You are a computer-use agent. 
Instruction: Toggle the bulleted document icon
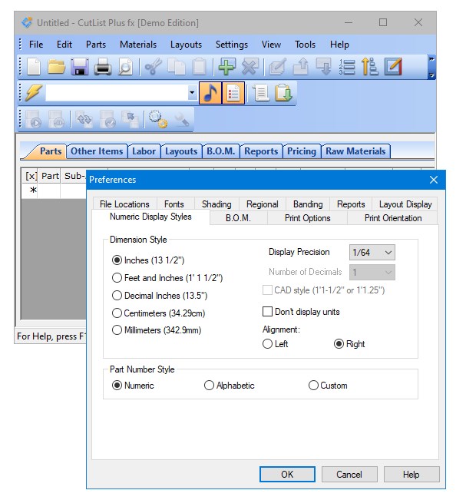click(x=233, y=93)
